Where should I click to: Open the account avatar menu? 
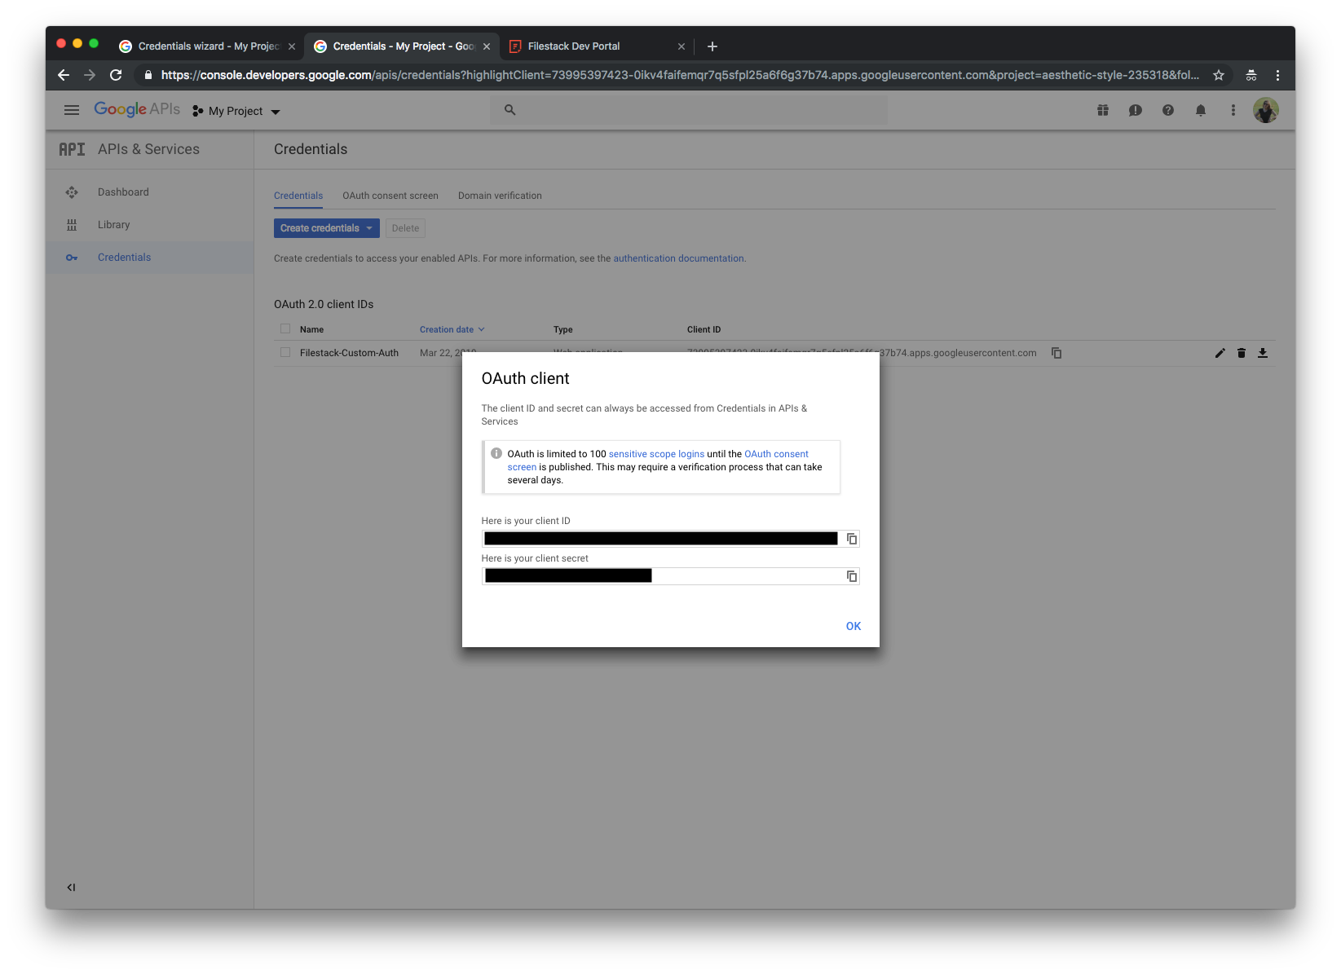point(1266,110)
